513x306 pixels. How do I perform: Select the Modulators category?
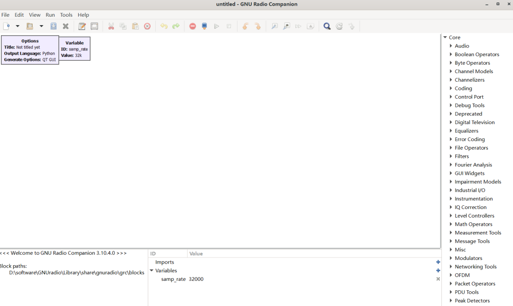pyautogui.click(x=468, y=258)
